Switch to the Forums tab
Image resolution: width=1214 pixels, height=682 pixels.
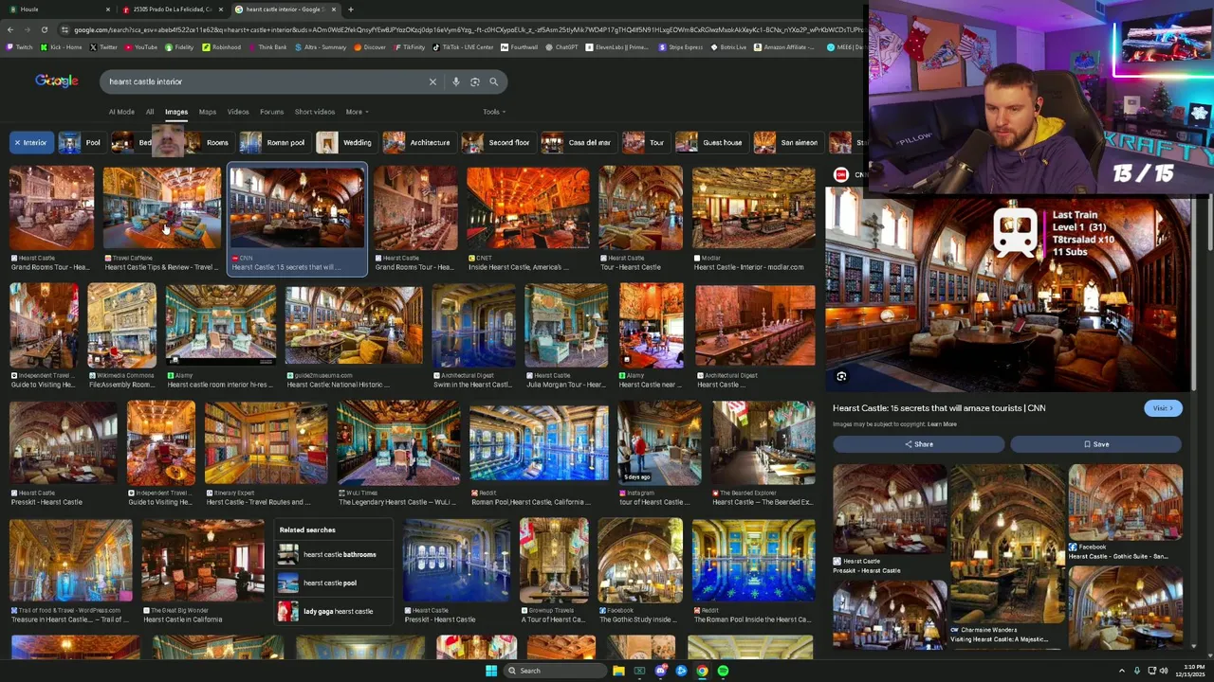click(x=271, y=112)
